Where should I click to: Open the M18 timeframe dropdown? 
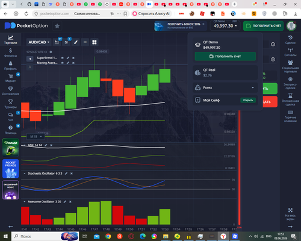click(x=36, y=137)
